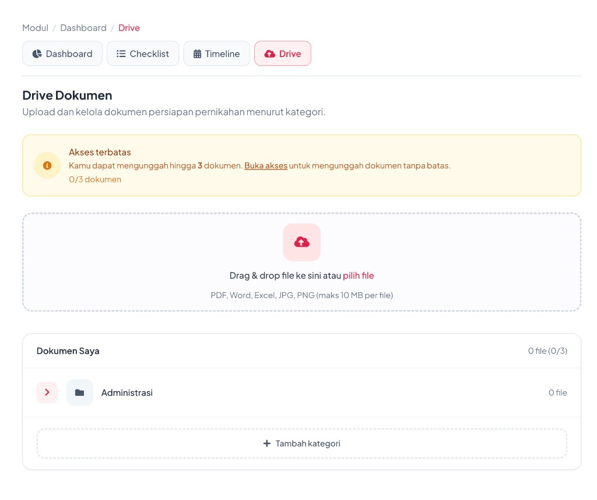Click Dashboard in the breadcrumb
Image resolution: width=597 pixels, height=500 pixels.
83,28
